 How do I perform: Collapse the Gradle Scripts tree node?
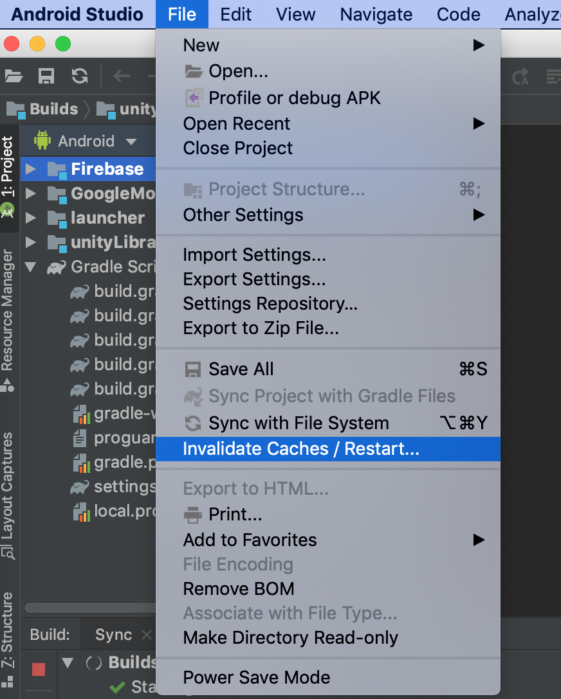coord(30,267)
